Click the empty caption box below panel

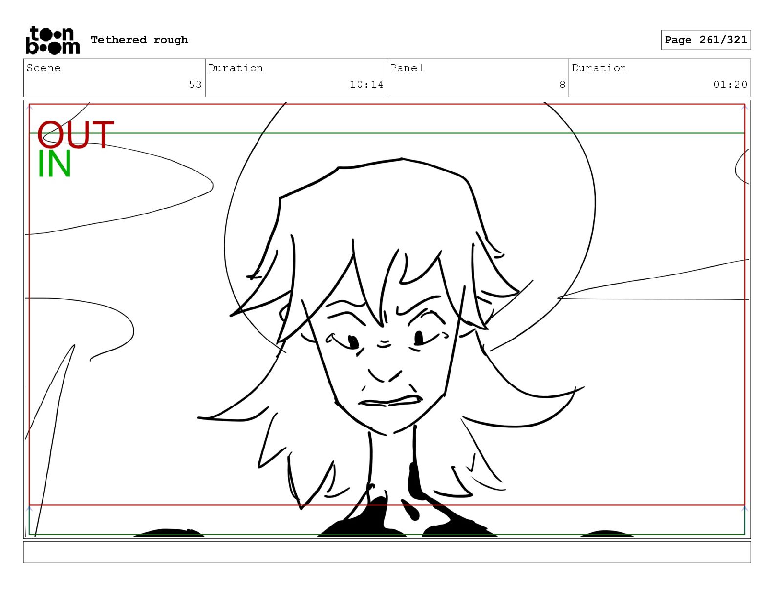click(x=387, y=552)
